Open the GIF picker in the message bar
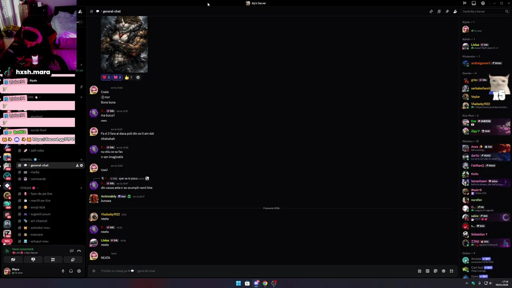The height and width of the screenshot is (288, 512). (428, 271)
